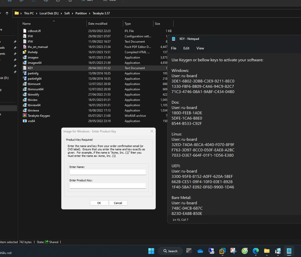Click the '742 bytes' status bar entry

tap(25, 242)
